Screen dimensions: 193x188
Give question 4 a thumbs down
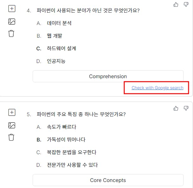186,4
